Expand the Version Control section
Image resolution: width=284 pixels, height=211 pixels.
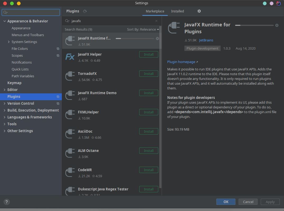(x=4, y=103)
